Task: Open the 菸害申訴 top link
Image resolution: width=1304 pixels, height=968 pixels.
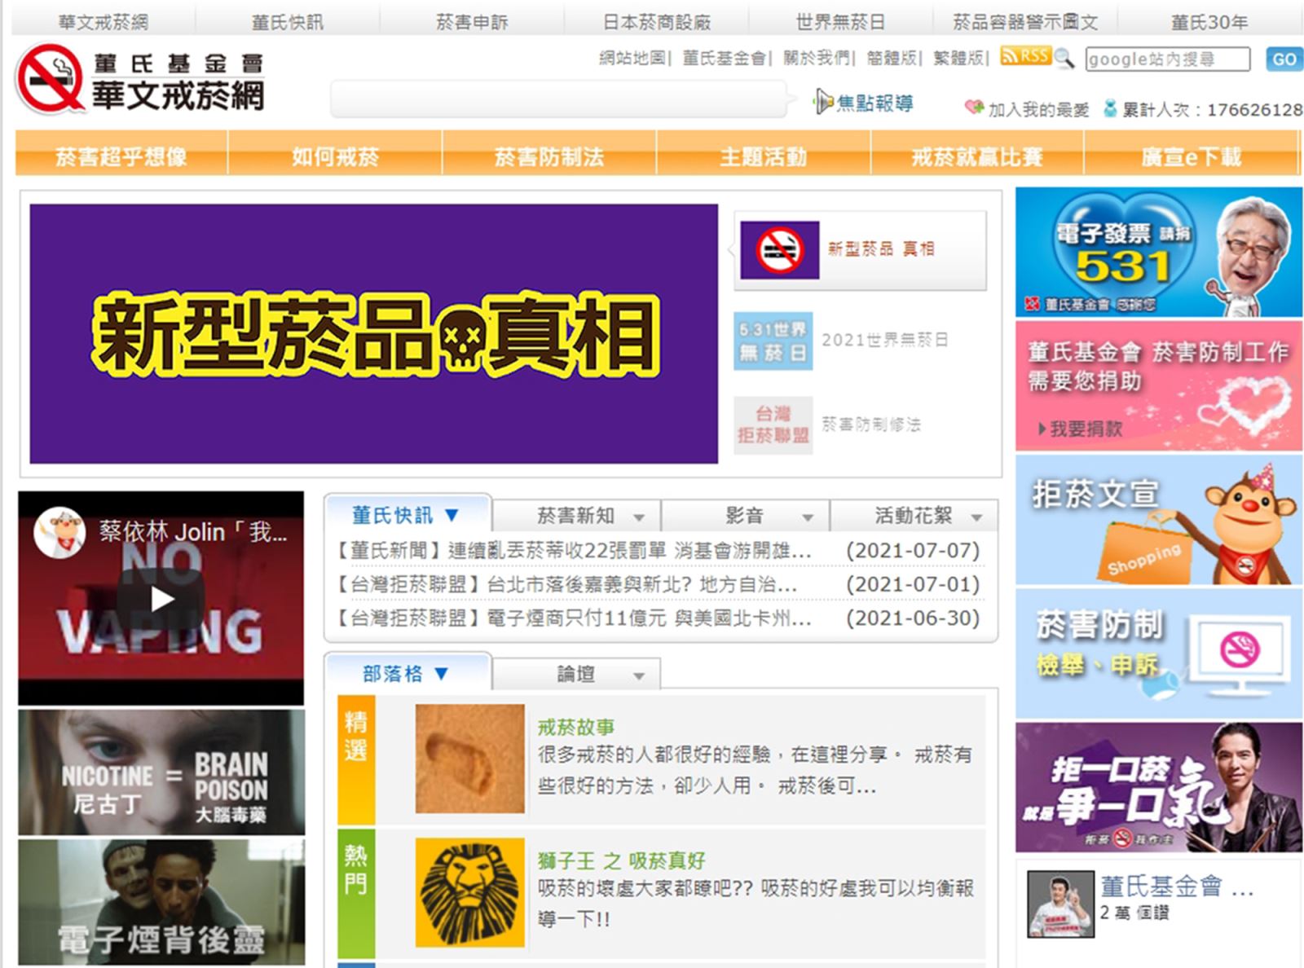Action: (472, 22)
